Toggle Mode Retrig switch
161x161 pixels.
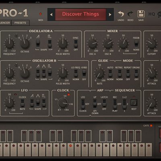coord(120,73)
